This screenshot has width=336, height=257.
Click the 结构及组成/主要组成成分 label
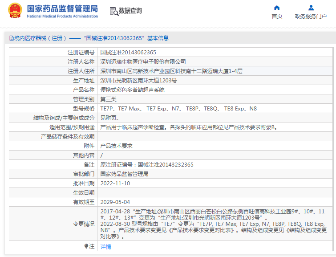click(x=64, y=118)
